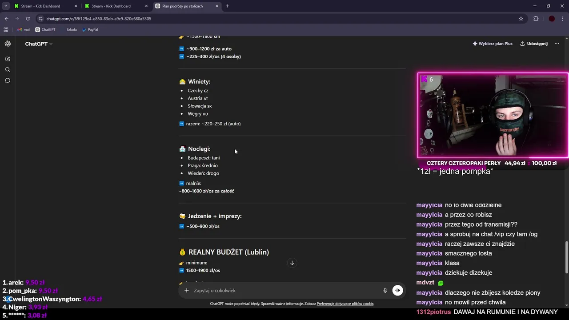Click the site info icon in address bar

tap(40, 19)
